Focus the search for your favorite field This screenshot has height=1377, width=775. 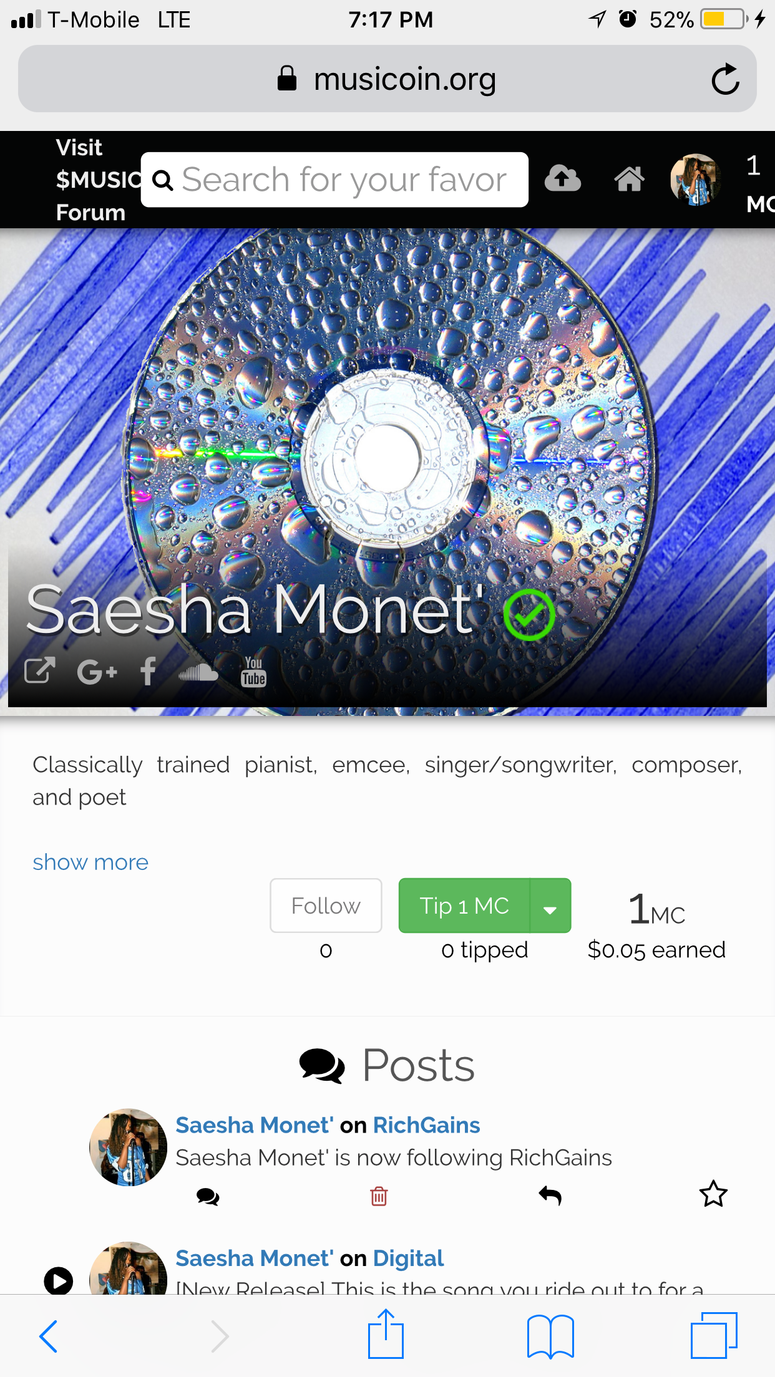click(334, 180)
